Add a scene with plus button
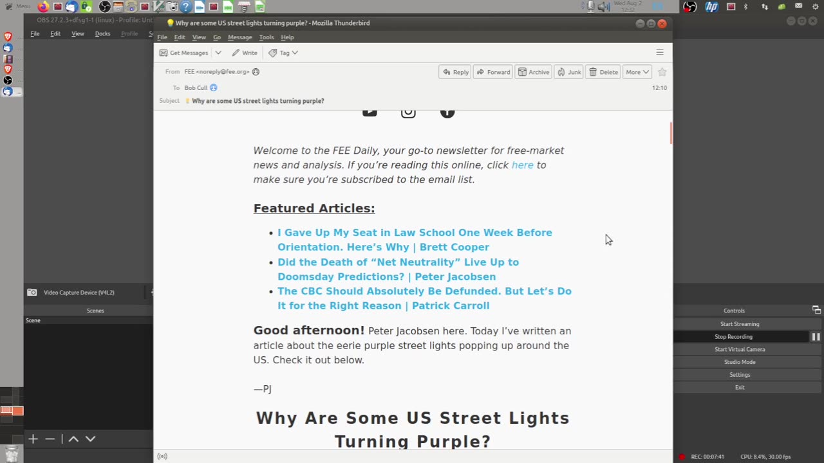 coord(33,439)
